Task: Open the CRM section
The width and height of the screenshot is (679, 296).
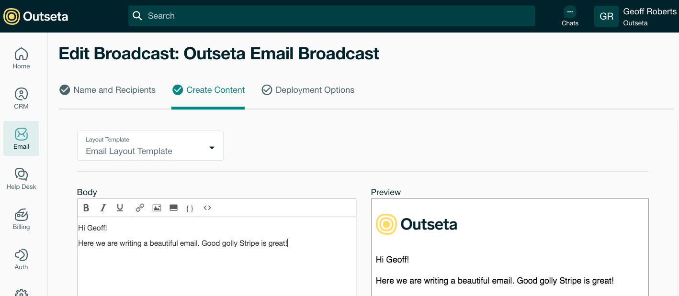Action: click(21, 99)
